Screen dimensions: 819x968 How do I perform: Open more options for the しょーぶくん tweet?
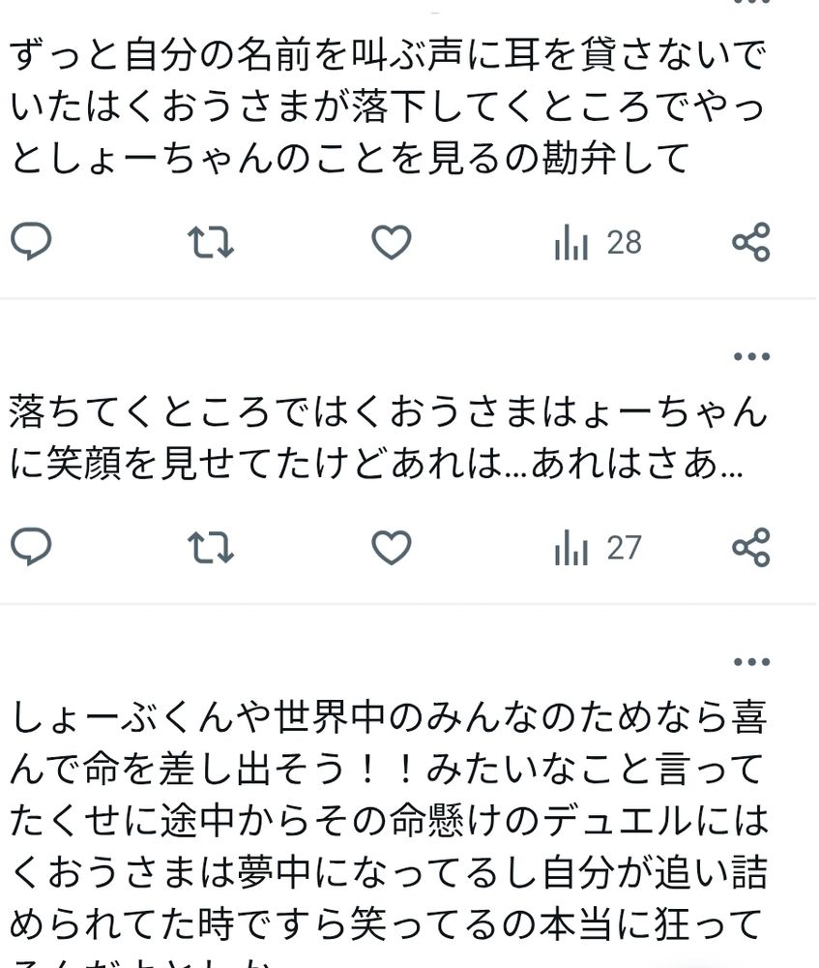click(751, 662)
